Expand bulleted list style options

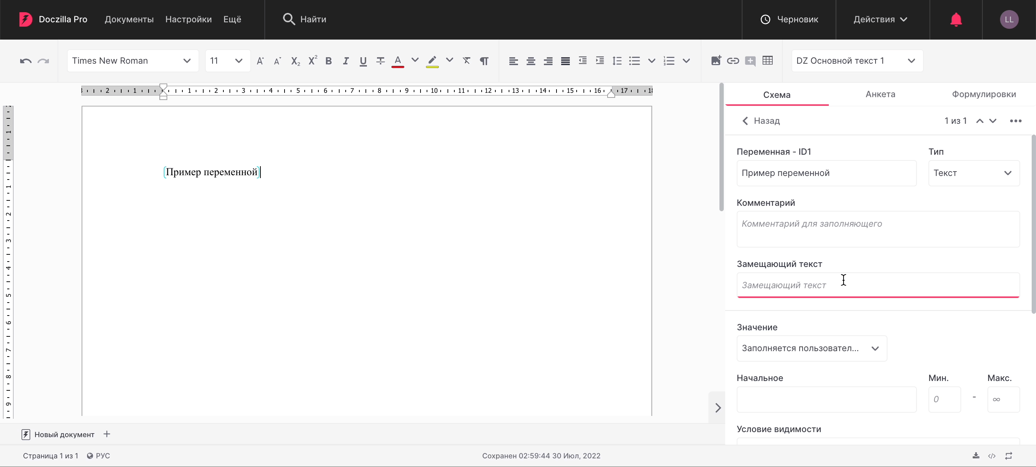click(x=652, y=61)
